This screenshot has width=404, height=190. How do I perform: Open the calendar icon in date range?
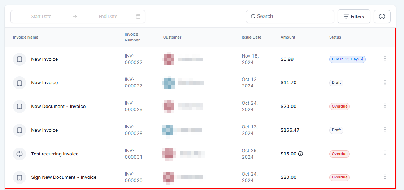138,17
